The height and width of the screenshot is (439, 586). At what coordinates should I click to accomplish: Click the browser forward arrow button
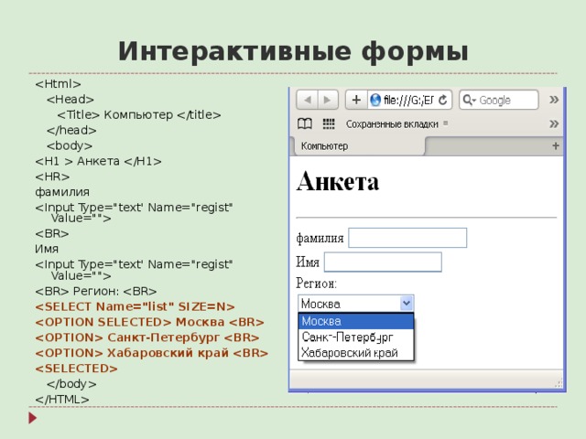[x=328, y=100]
